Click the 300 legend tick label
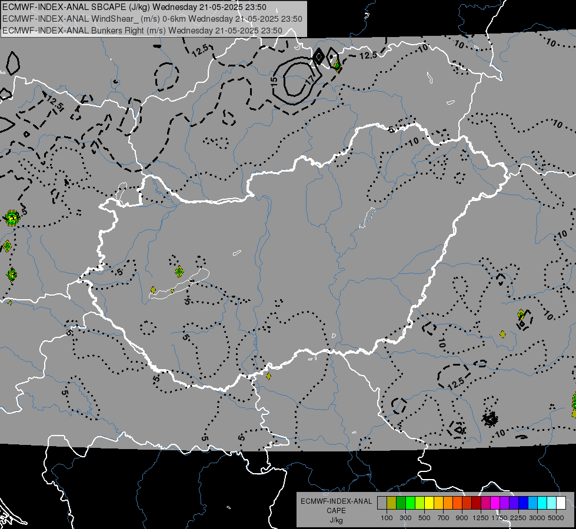576x529 pixels. point(405,518)
